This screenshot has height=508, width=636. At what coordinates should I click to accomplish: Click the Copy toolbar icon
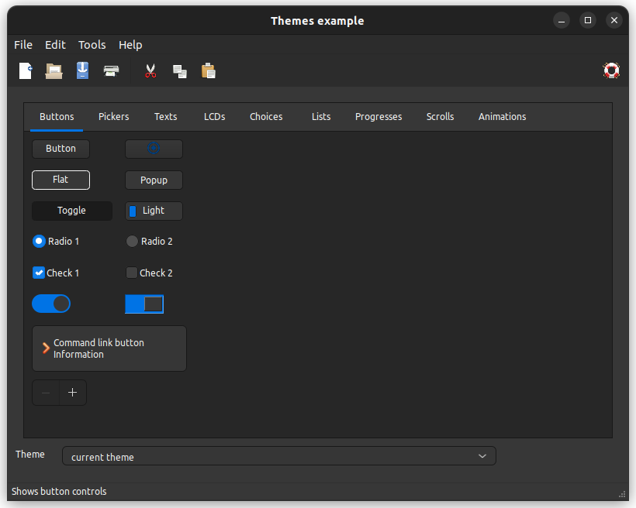[x=179, y=71]
